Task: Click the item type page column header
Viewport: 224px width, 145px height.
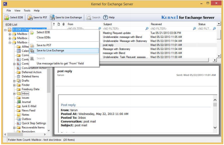Action: 59,24
